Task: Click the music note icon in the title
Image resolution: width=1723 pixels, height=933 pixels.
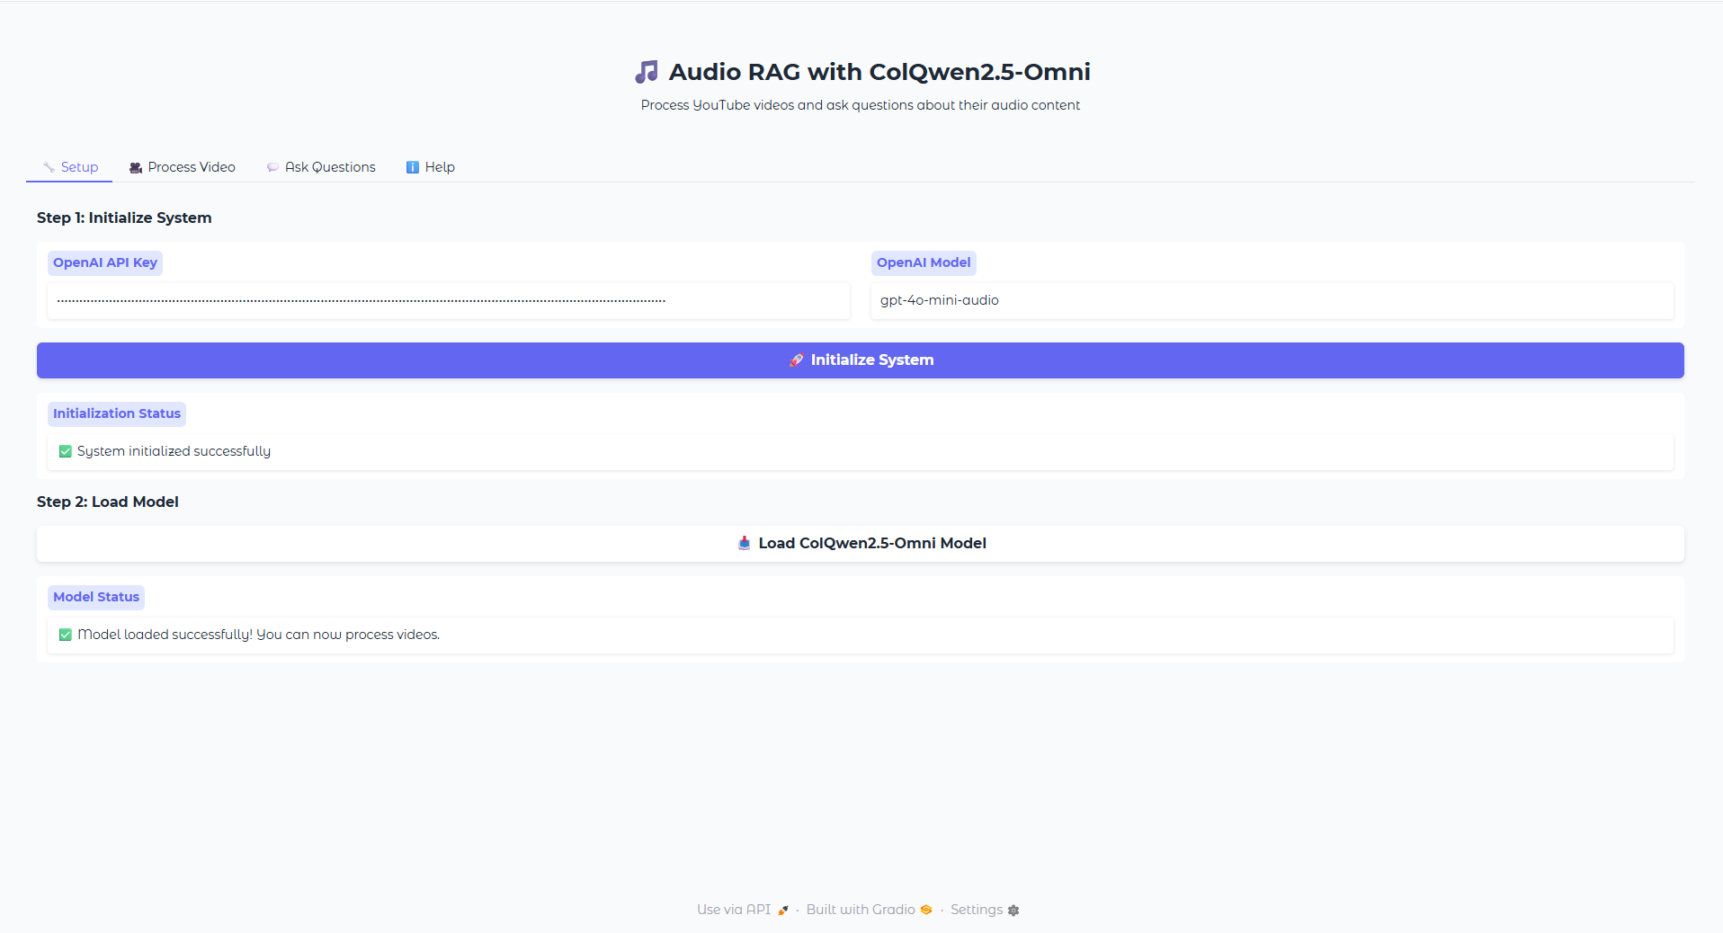Action: click(647, 71)
